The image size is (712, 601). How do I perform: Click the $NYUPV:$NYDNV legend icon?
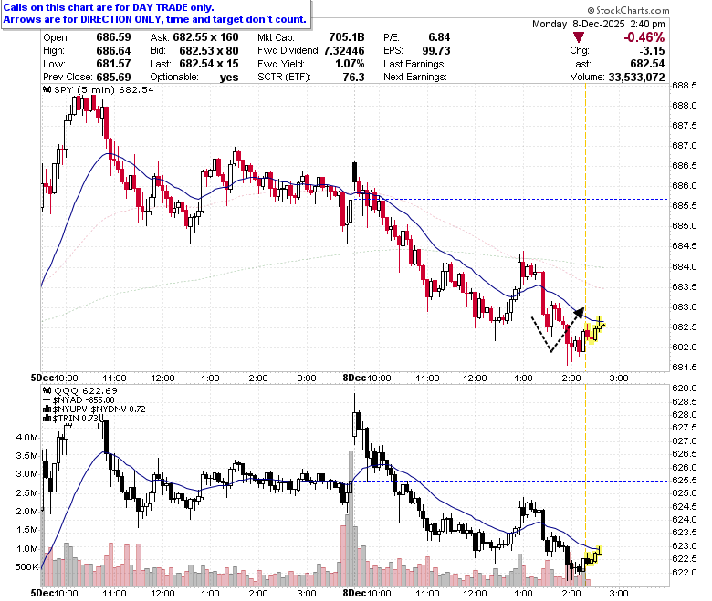[x=47, y=409]
